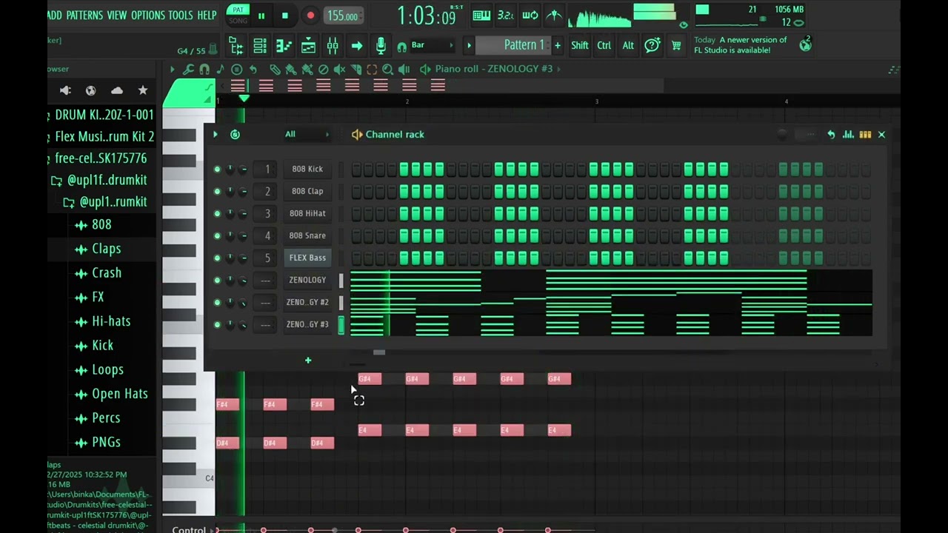
Task: Open the Channel rack graph editor
Action: click(x=848, y=135)
